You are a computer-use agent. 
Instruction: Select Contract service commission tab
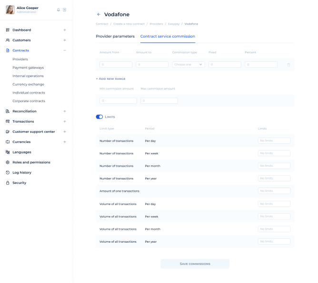pyautogui.click(x=168, y=37)
